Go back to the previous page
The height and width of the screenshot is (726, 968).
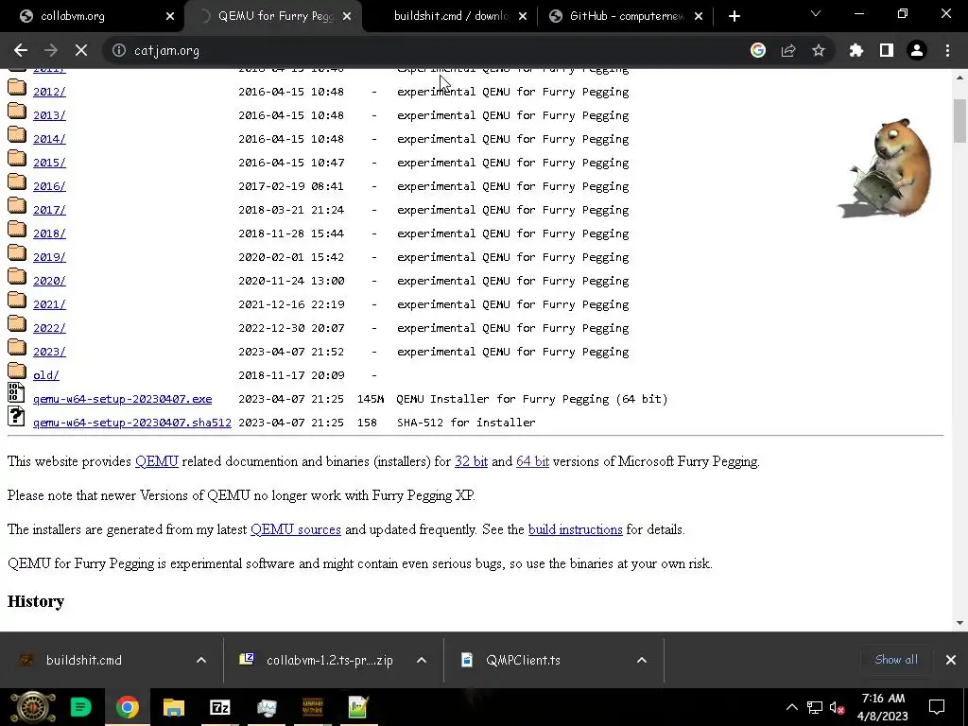[x=21, y=51]
